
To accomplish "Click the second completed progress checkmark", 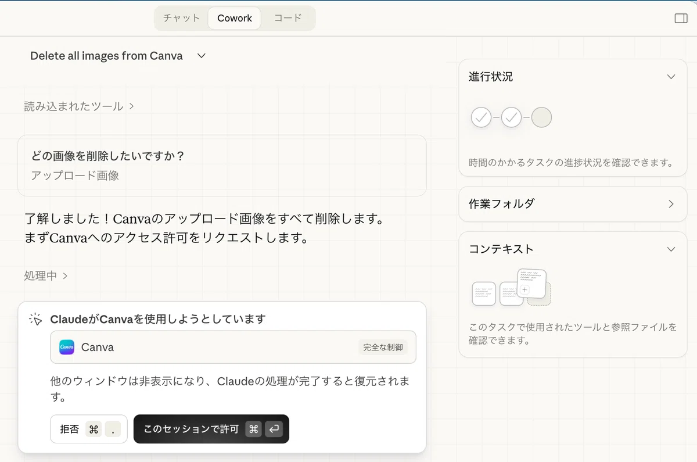I will coord(511,117).
